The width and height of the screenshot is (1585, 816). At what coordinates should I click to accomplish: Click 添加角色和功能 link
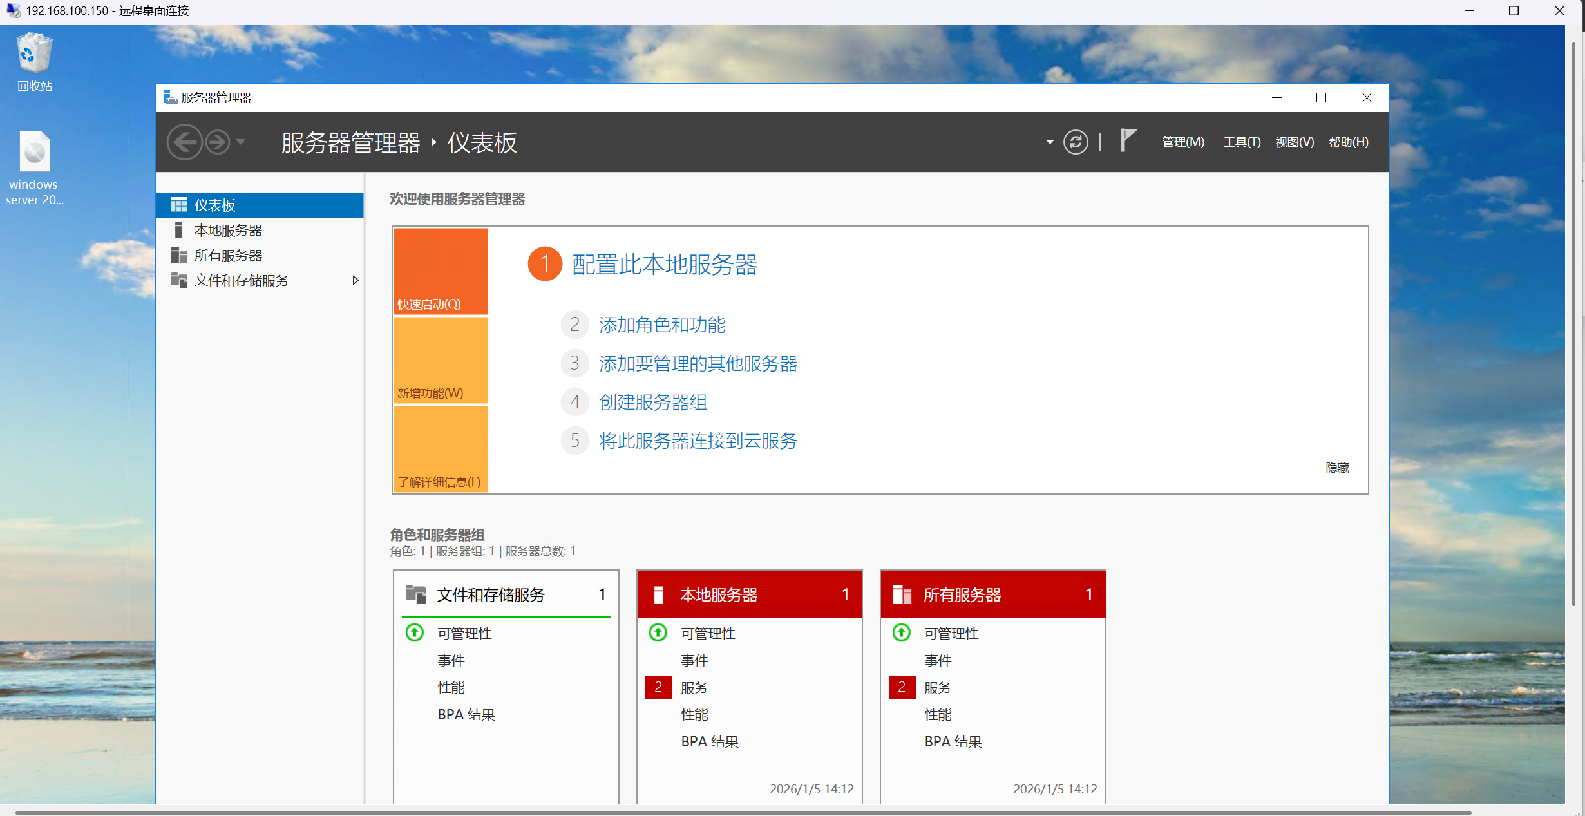tap(661, 325)
